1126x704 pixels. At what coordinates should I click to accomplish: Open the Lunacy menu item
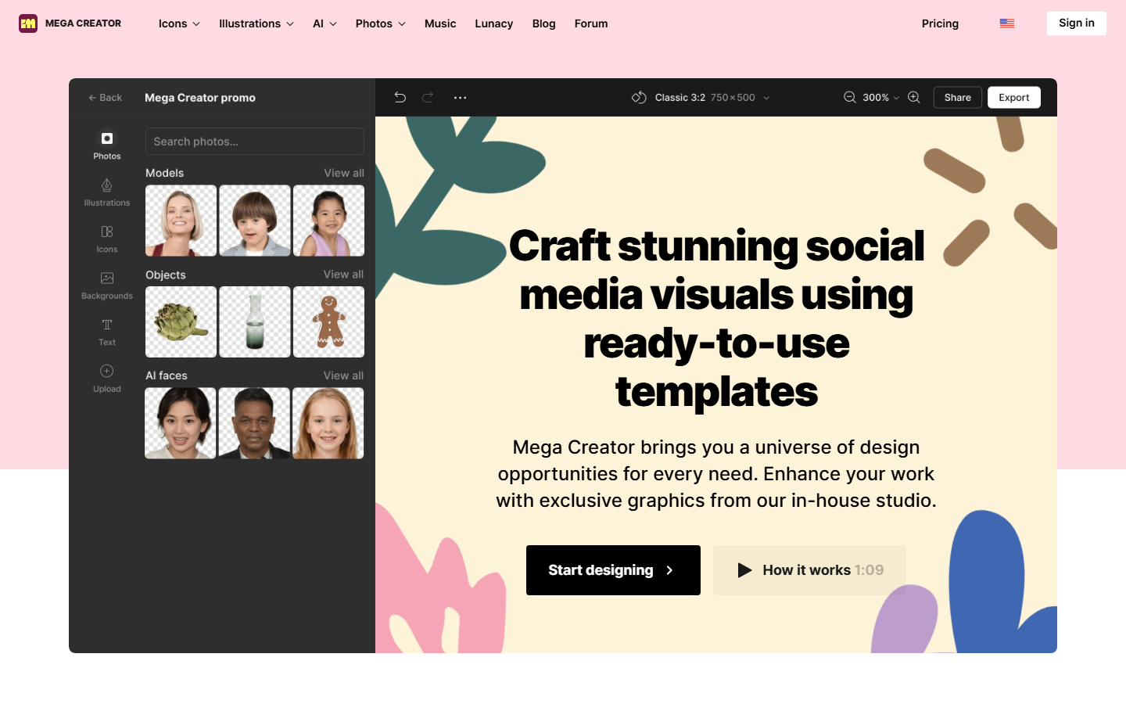point(494,23)
